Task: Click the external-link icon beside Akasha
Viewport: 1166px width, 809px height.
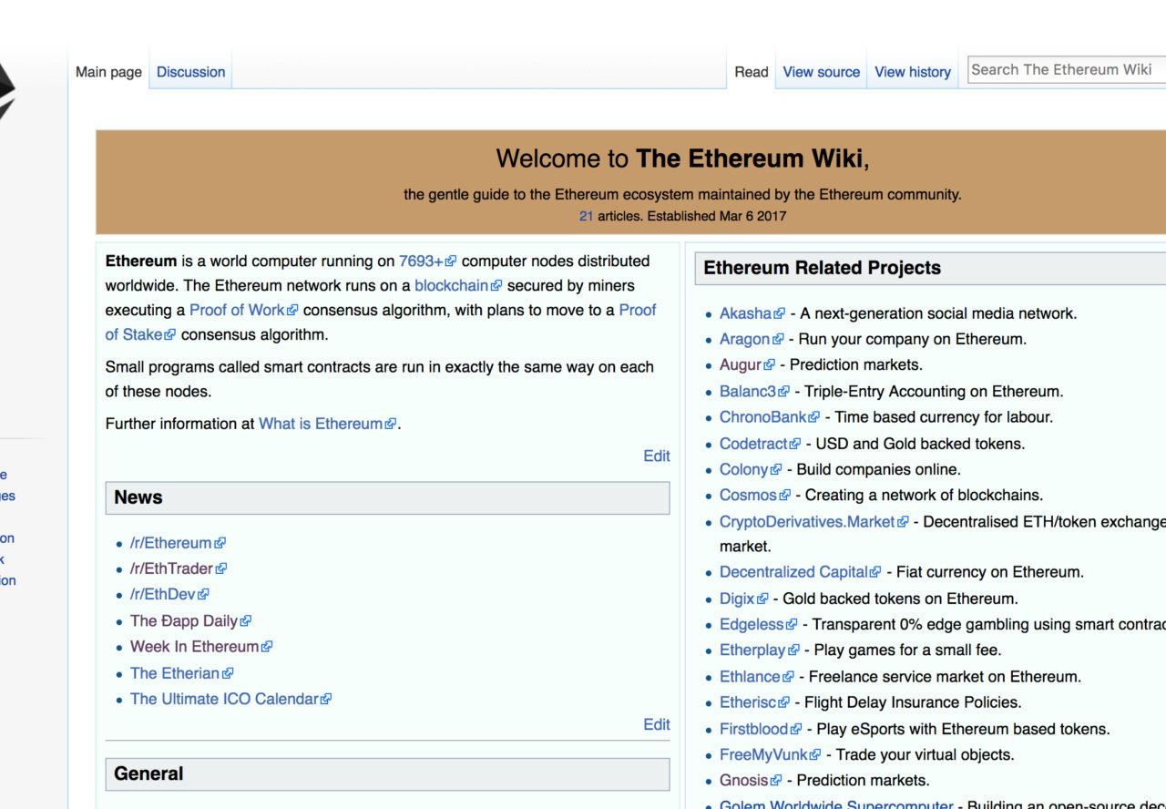Action: pos(780,314)
